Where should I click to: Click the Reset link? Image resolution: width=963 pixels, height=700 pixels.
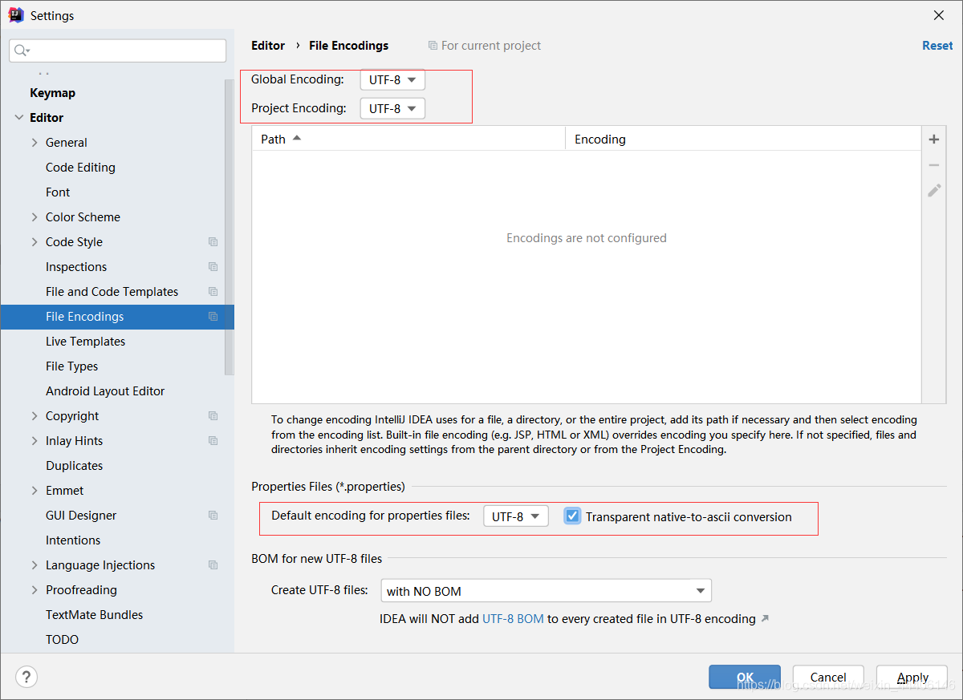tap(937, 46)
